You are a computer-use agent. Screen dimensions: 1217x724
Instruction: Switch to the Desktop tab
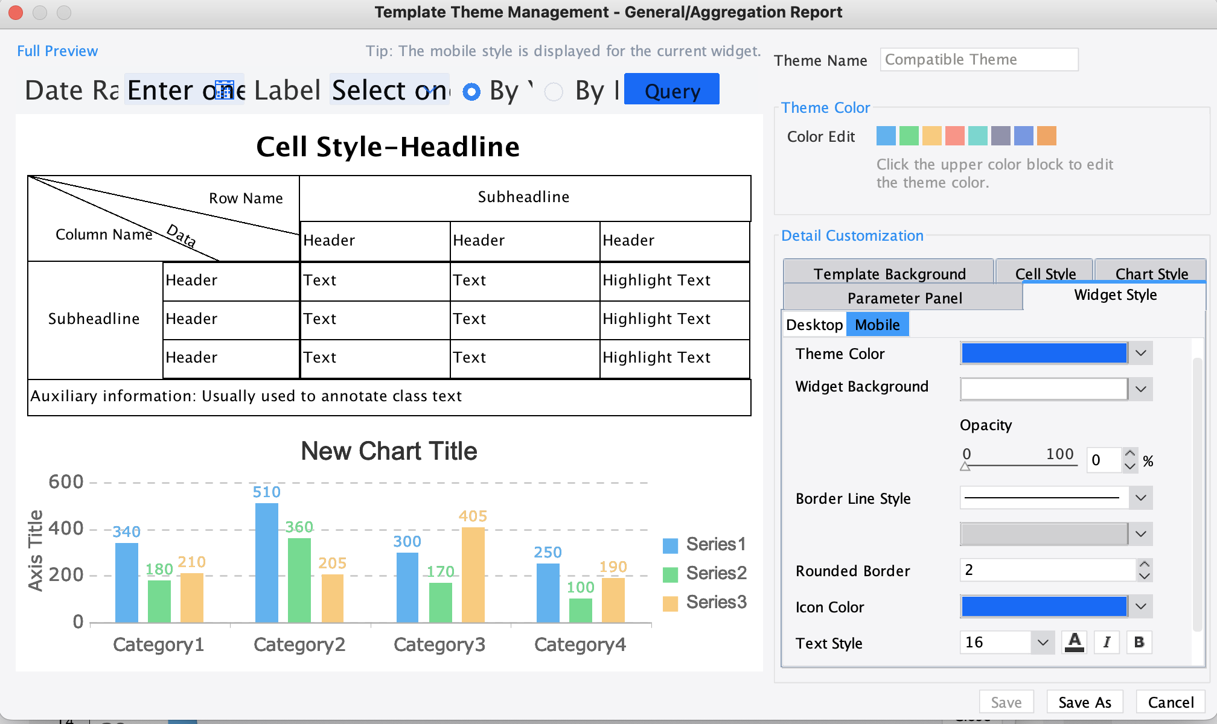pos(814,324)
